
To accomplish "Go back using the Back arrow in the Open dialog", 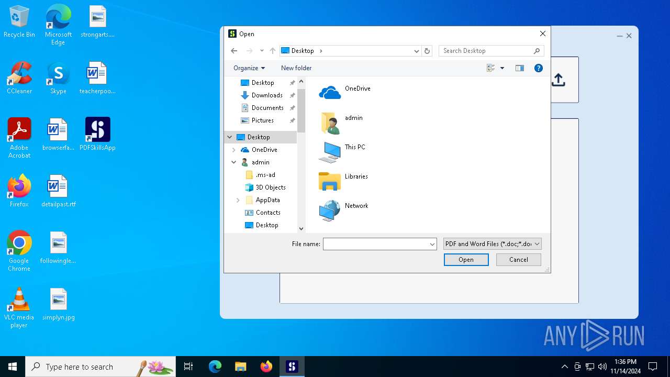I will [x=234, y=51].
